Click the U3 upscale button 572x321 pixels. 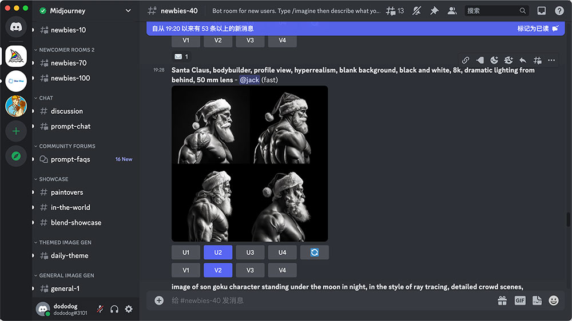click(250, 252)
